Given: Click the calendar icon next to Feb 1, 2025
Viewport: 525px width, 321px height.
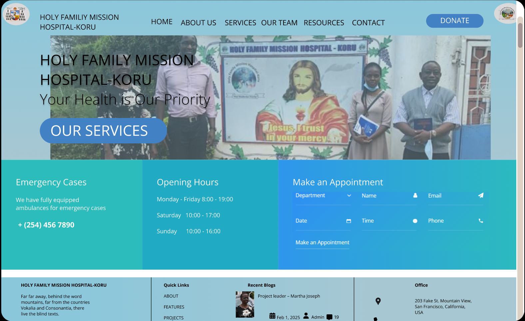Looking at the screenshot, I should 272,316.
